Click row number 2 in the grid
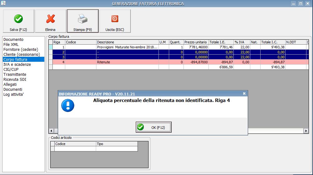This screenshot has width=313, height=175. tap(59, 52)
